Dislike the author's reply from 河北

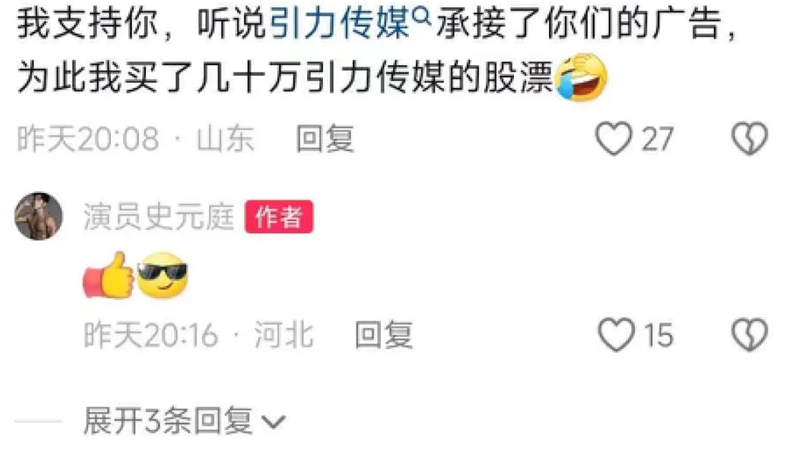750,334
